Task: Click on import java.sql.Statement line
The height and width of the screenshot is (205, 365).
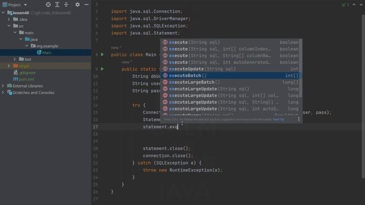Action: click(145, 33)
